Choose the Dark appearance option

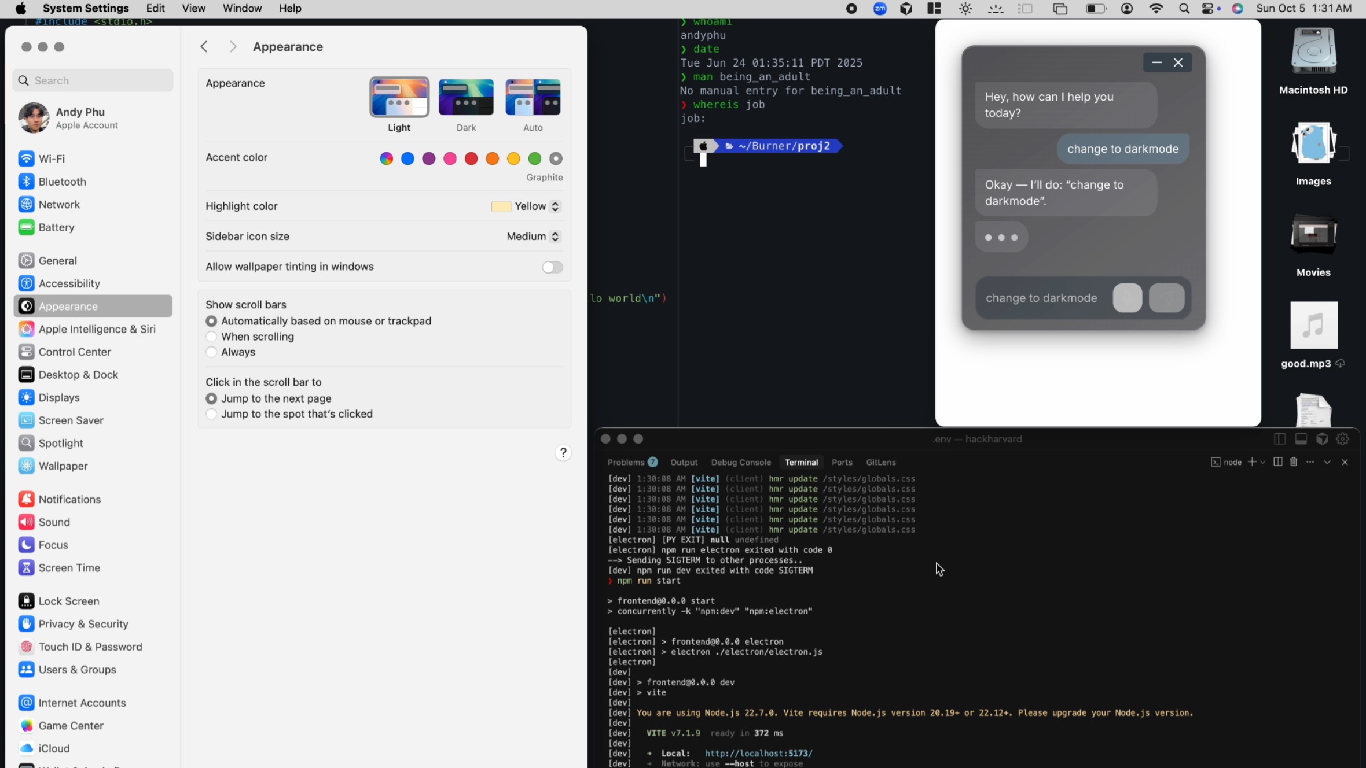point(466,98)
